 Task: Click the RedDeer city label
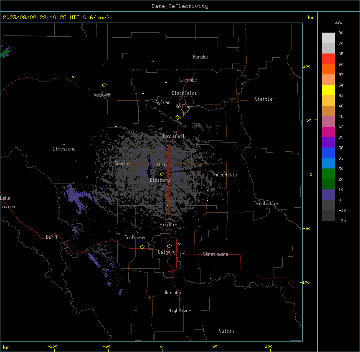184,107
